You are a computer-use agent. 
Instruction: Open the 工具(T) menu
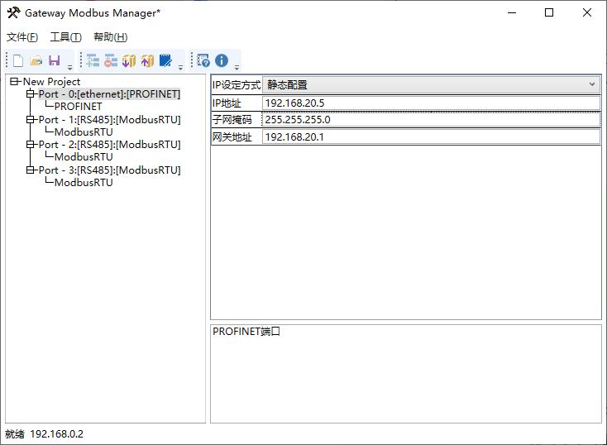click(65, 37)
